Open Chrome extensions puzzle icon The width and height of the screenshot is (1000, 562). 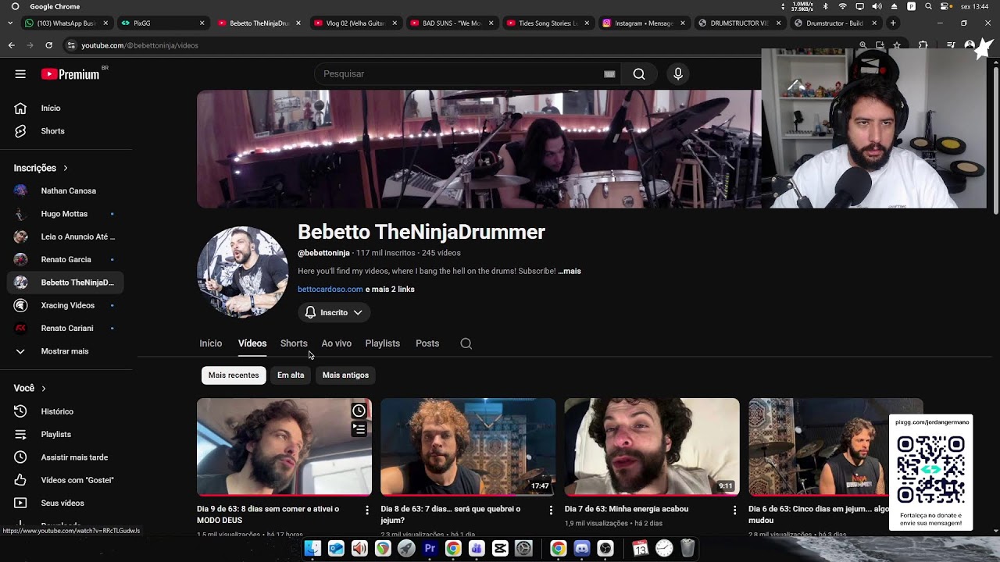(x=923, y=45)
